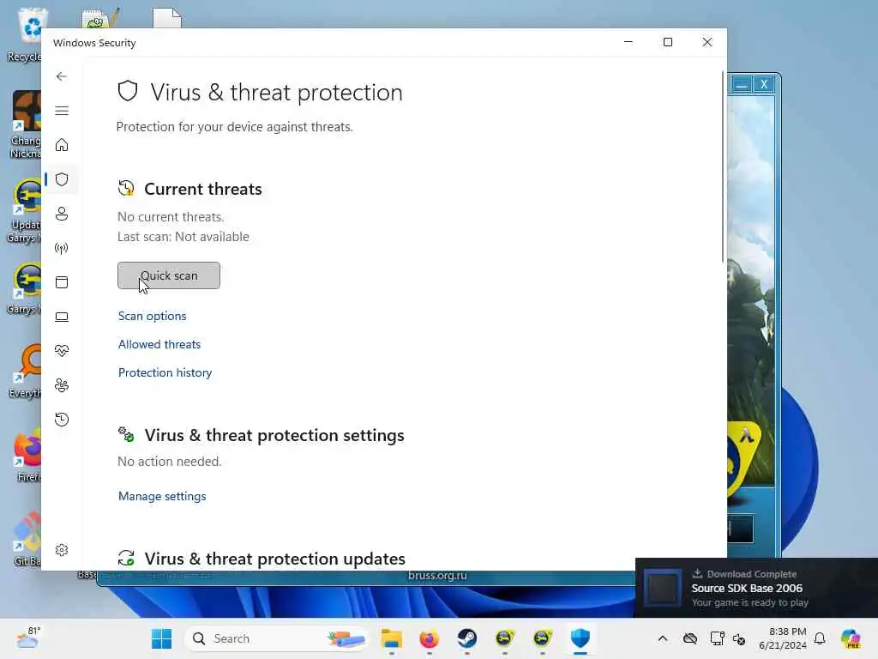Start a Quick scan
The height and width of the screenshot is (659, 878).
[169, 275]
